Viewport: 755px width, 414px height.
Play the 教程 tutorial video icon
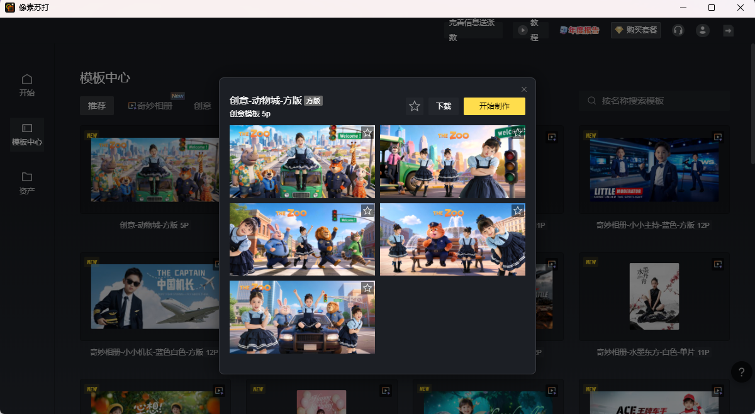tap(522, 30)
